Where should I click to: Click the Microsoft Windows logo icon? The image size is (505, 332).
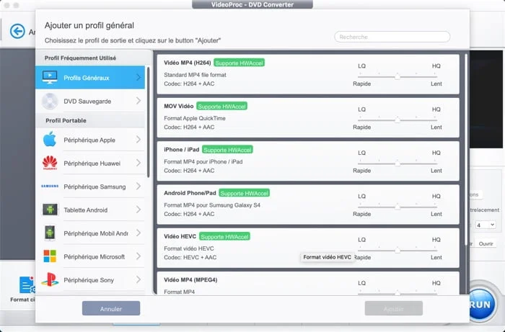point(50,256)
